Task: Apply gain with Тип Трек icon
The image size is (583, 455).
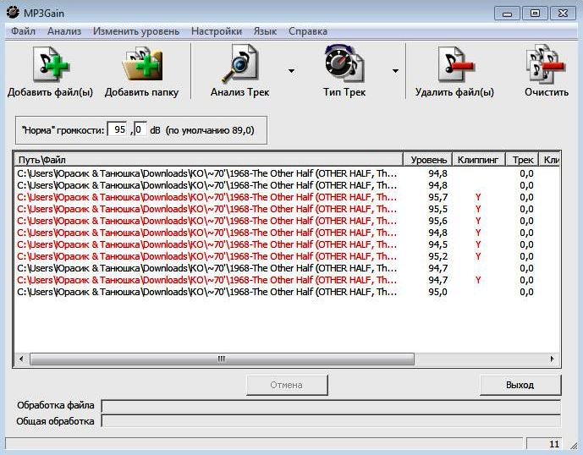Action: point(344,65)
